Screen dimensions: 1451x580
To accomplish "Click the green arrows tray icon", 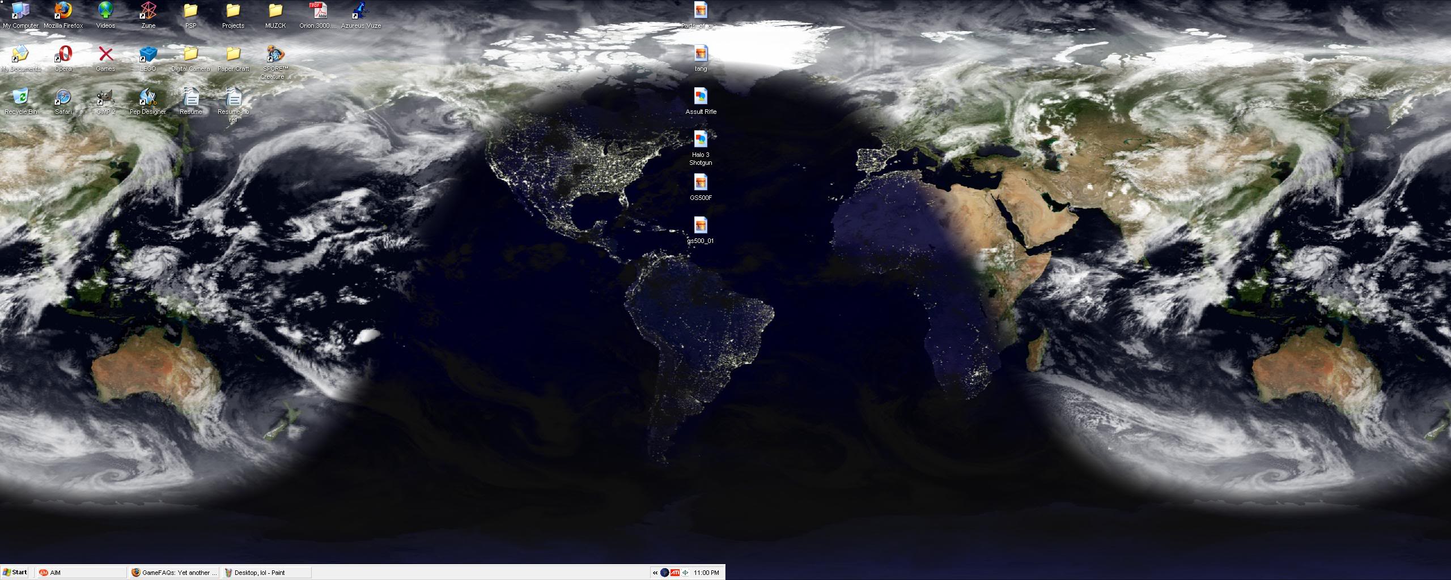I will [685, 573].
